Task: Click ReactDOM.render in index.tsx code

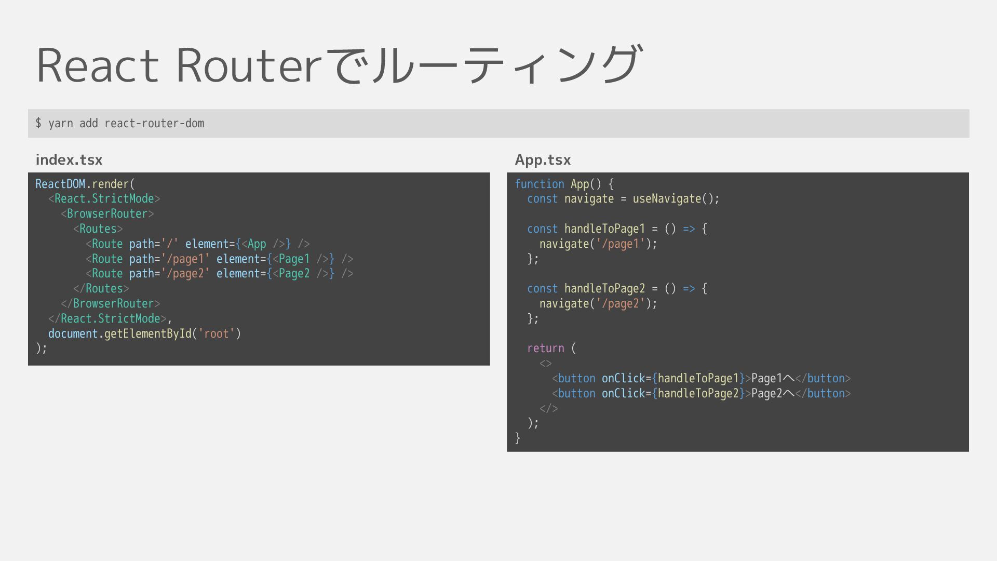Action: coord(85,184)
